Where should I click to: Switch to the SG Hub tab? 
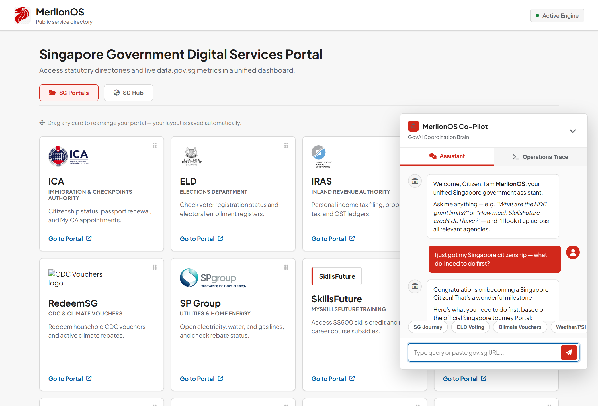tap(128, 93)
